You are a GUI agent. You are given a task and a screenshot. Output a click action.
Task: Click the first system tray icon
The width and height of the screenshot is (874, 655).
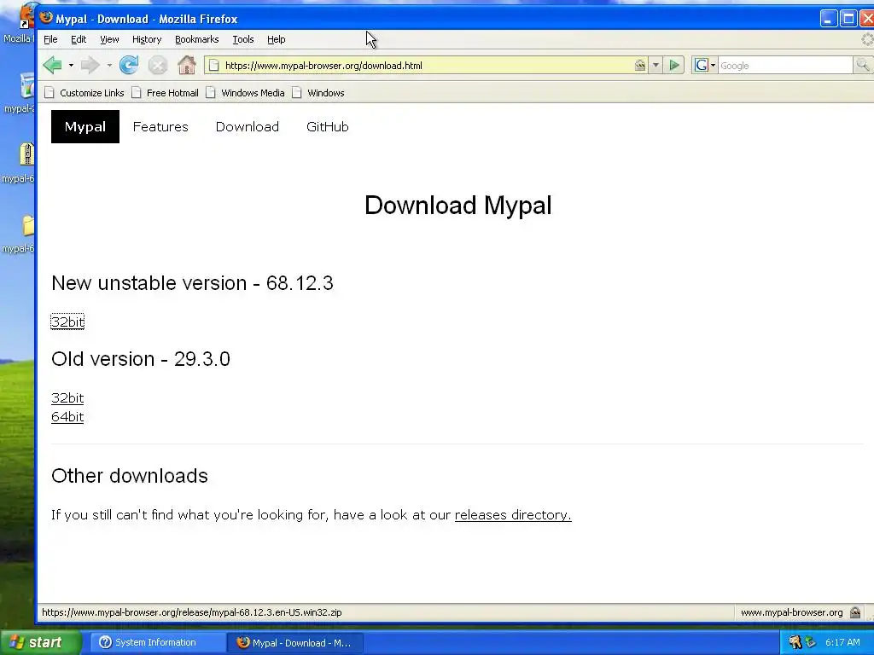pyautogui.click(x=795, y=642)
